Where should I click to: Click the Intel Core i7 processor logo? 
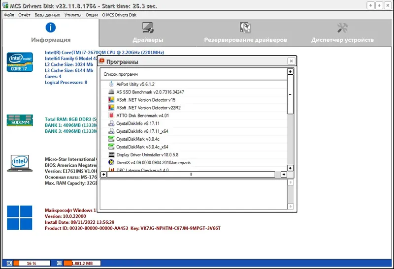tap(20, 62)
